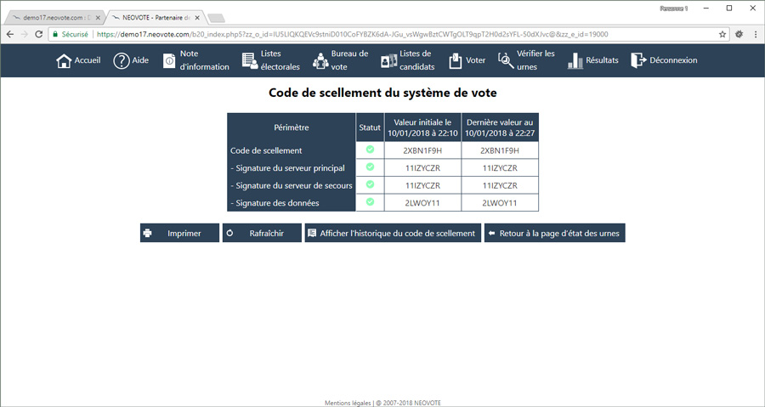The height and width of the screenshot is (407, 765).
Task: Click green check for serveur de secours
Action: point(370,184)
